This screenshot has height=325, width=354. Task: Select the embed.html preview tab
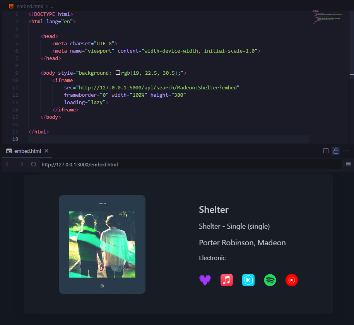coord(27,151)
